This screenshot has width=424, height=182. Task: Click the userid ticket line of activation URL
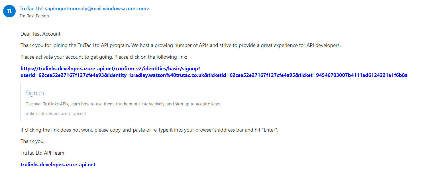click(x=214, y=75)
